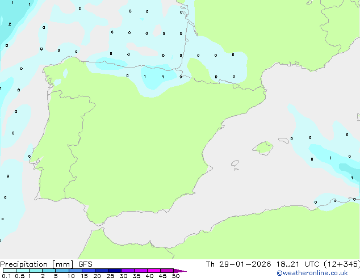360x278 pixels.
Task: Click Menorca island outline on the map
Action: point(283,140)
